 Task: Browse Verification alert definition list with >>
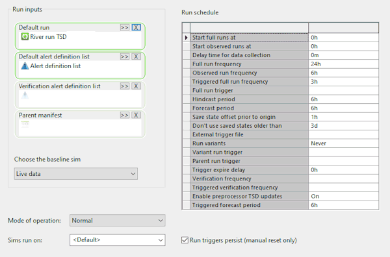pos(125,86)
